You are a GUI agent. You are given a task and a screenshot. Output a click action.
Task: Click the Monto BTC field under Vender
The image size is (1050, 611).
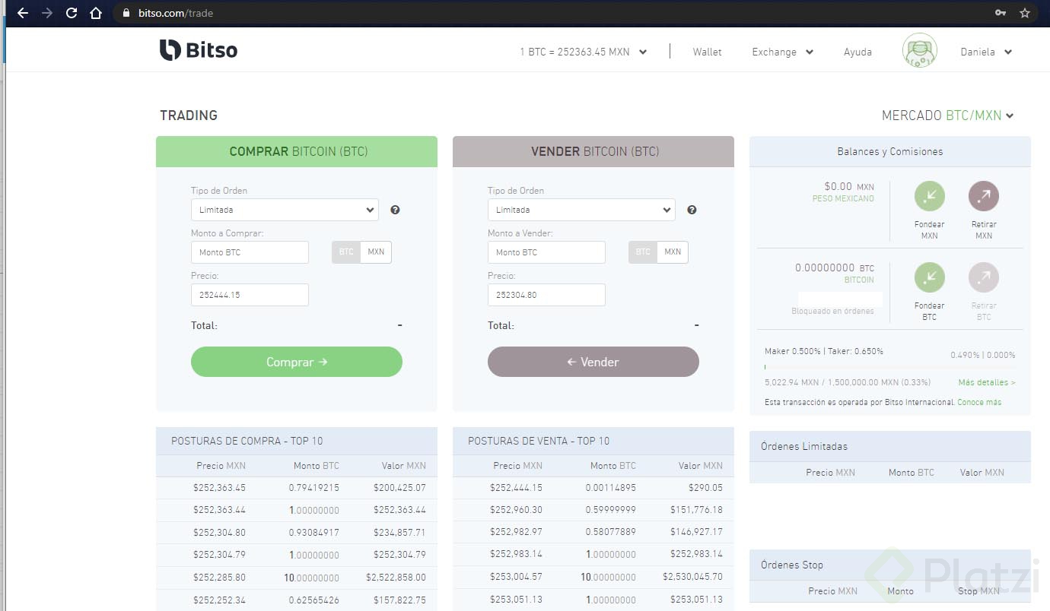point(546,252)
